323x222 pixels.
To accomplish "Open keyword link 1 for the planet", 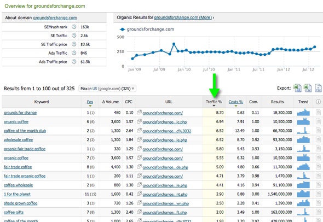I will (x=17, y=194).
